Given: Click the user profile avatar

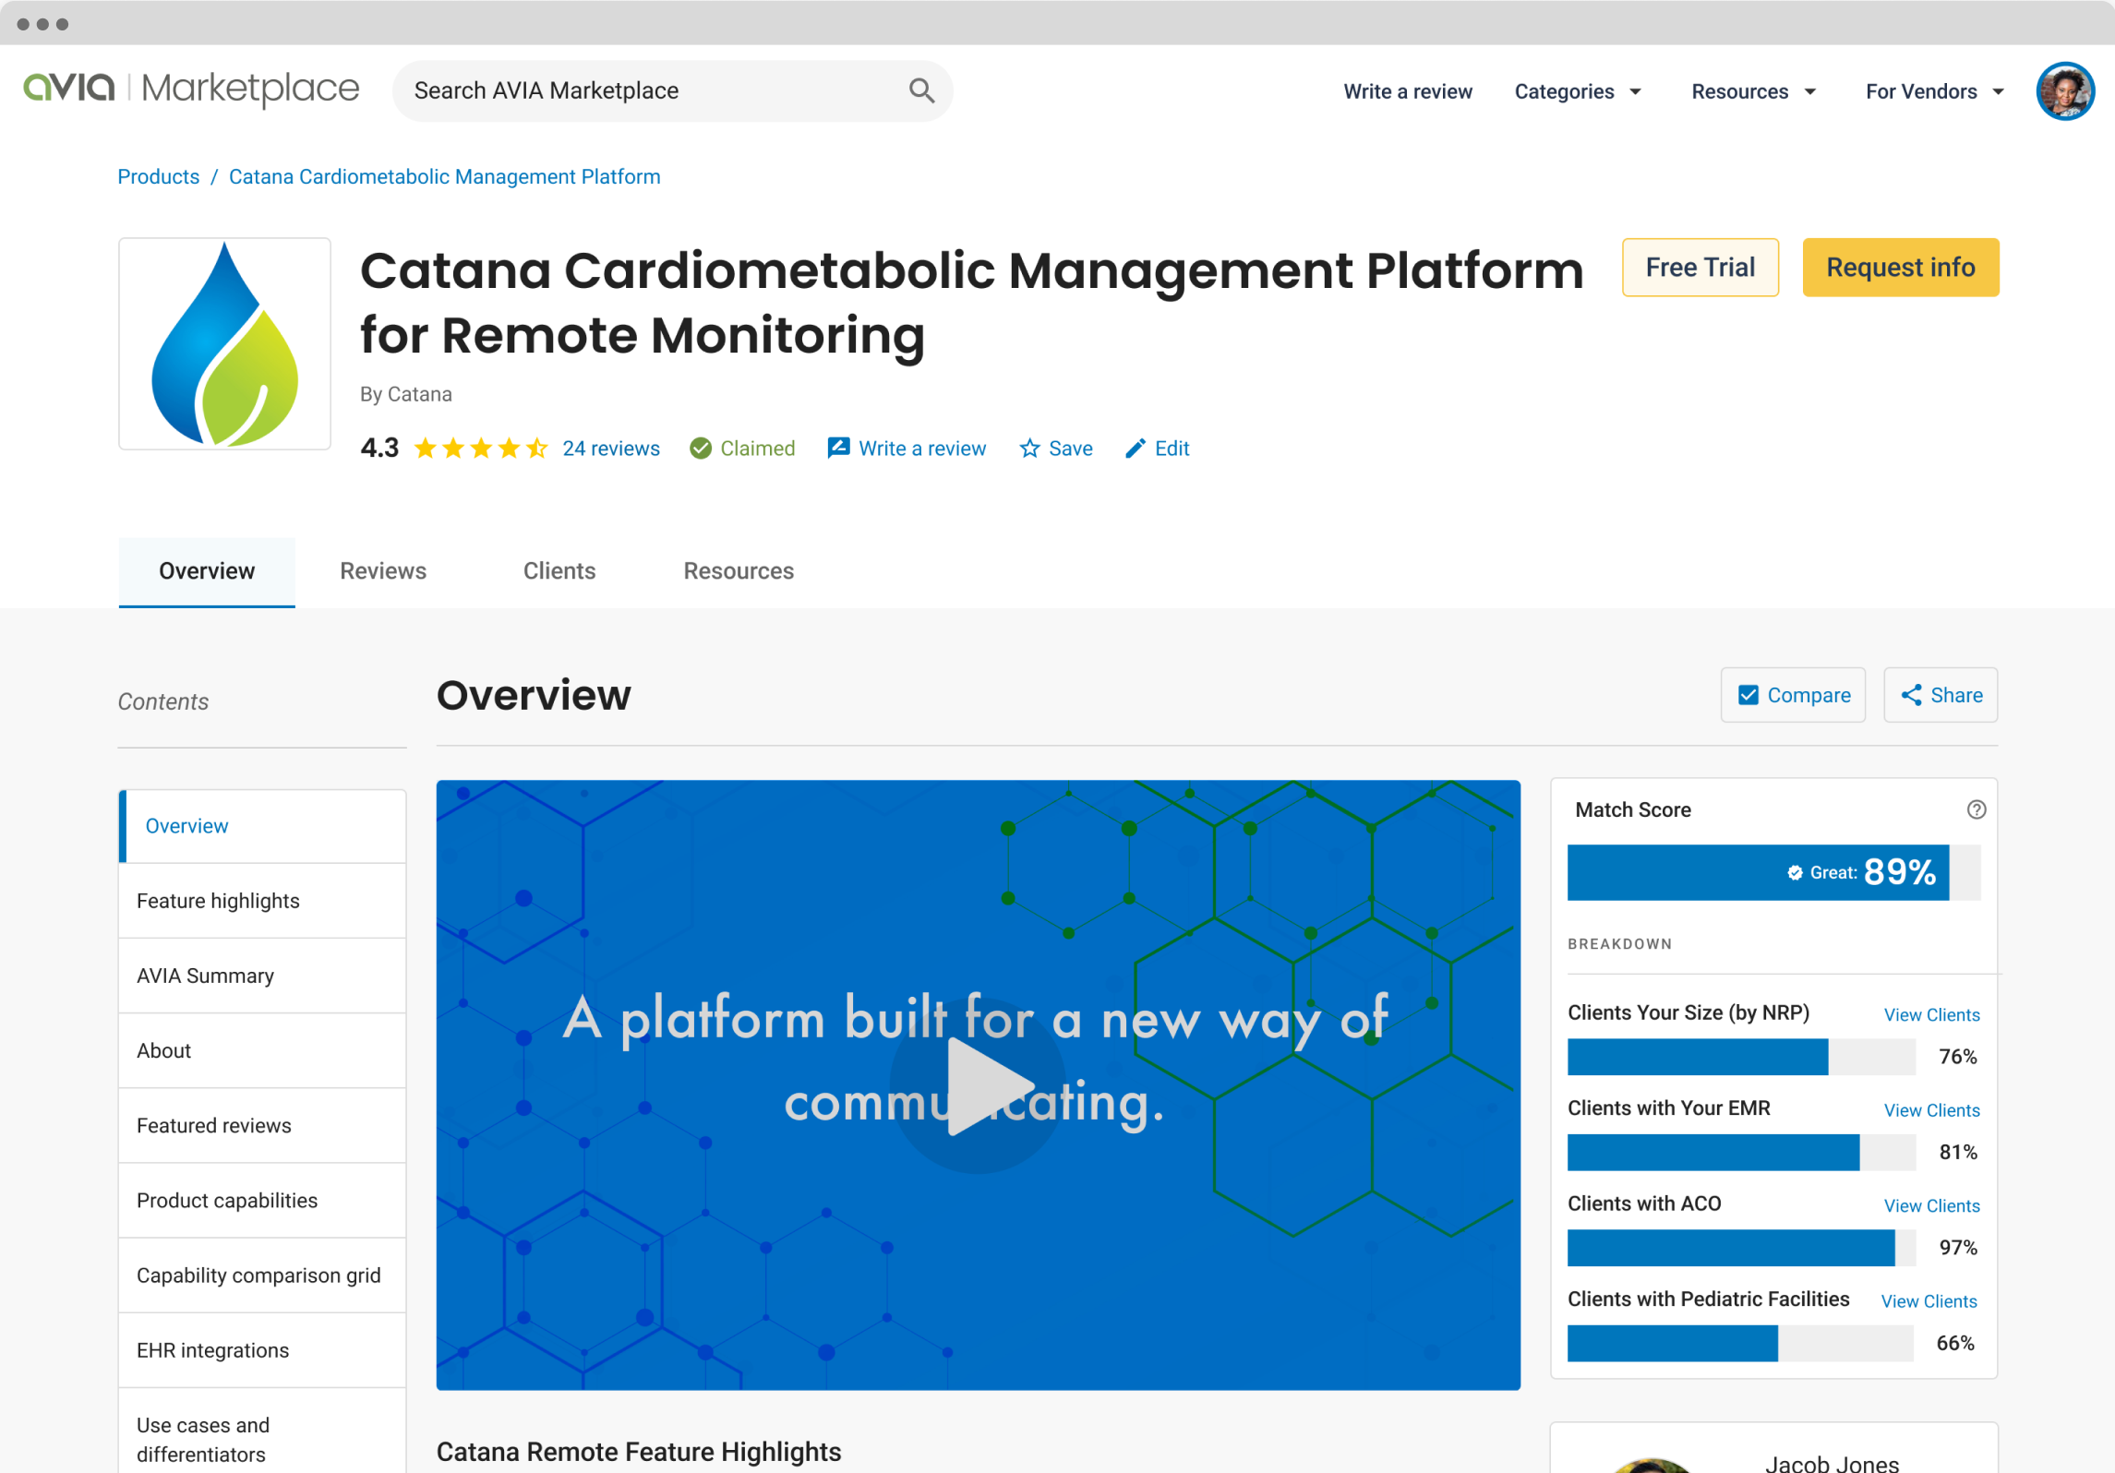Looking at the screenshot, I should pos(2064,91).
